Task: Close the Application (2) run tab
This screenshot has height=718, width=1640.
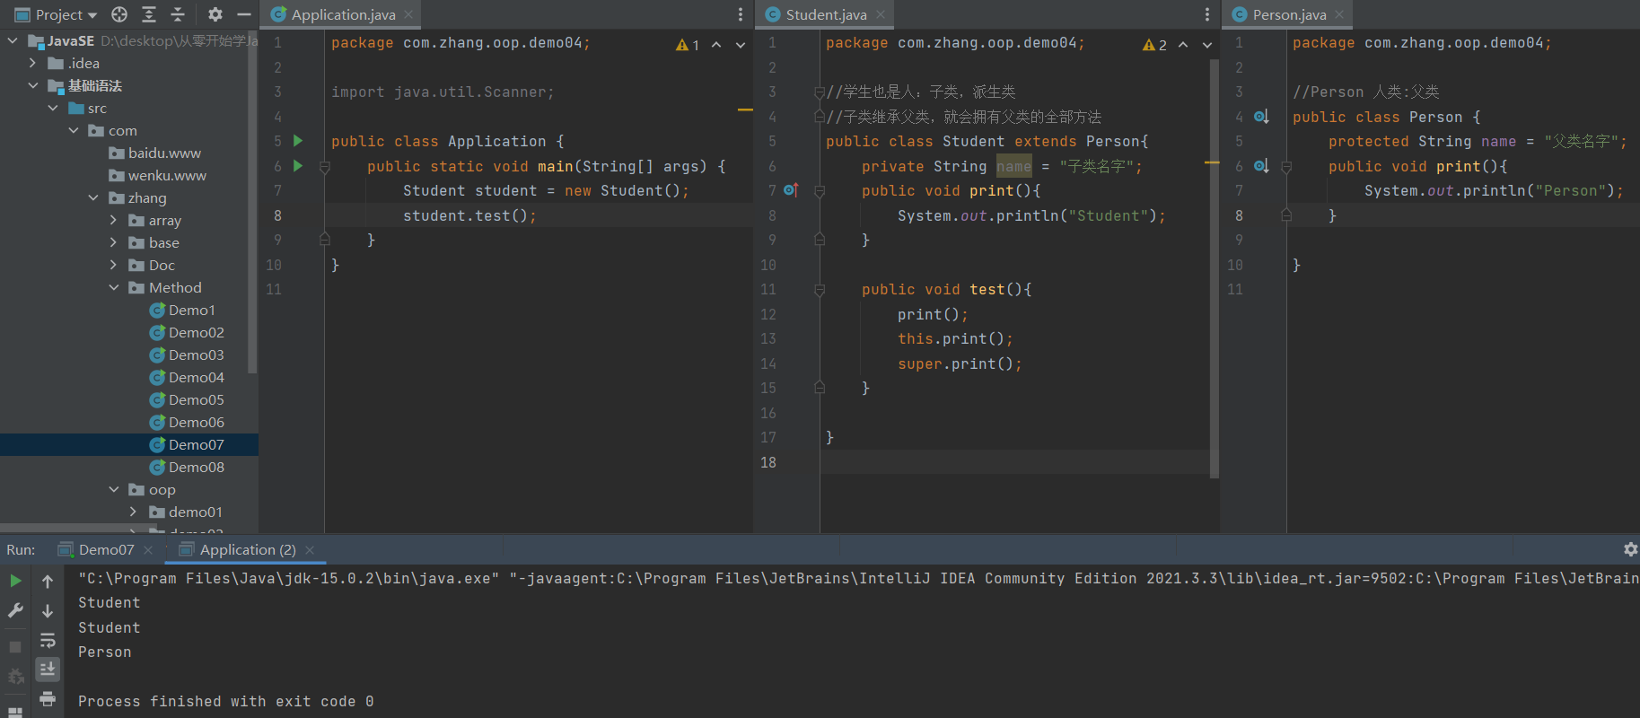Action: 310,549
